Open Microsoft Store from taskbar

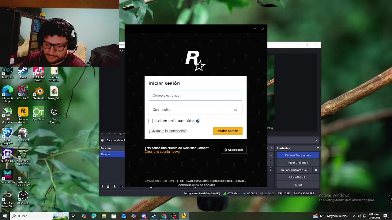tap(114, 216)
